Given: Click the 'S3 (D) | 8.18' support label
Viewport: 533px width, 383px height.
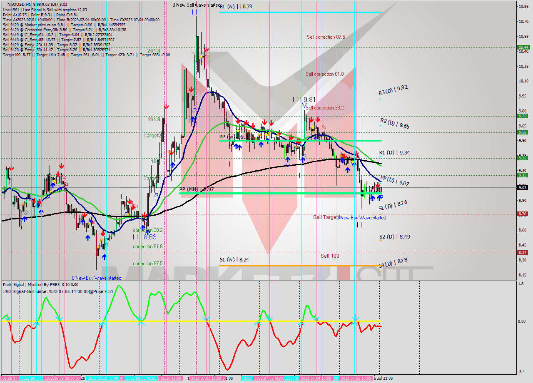Looking at the screenshot, I should coord(393,262).
